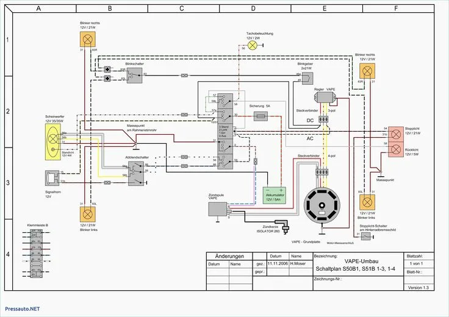Click the 'Zeichnungs-Nr.:' label
449x317 pixels.
click(328, 279)
